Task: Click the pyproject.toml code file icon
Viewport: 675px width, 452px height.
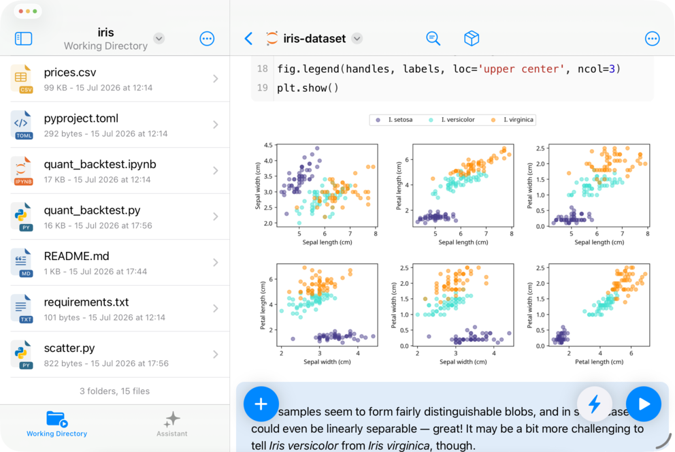Action: [22, 125]
